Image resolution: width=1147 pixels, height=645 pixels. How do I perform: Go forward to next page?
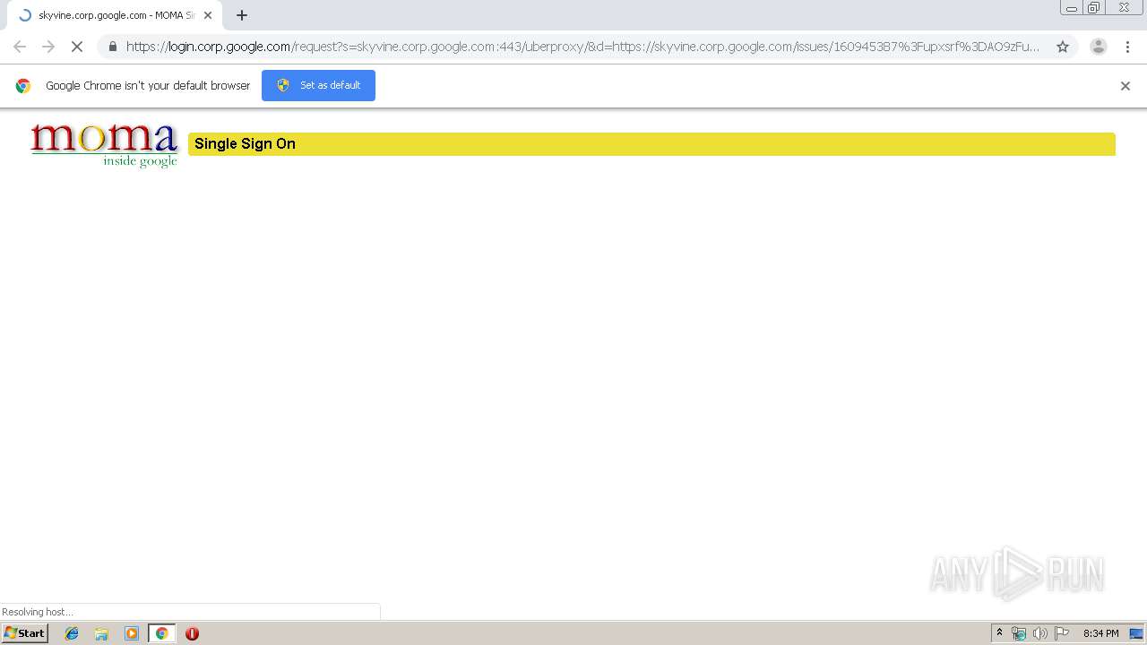(48, 47)
